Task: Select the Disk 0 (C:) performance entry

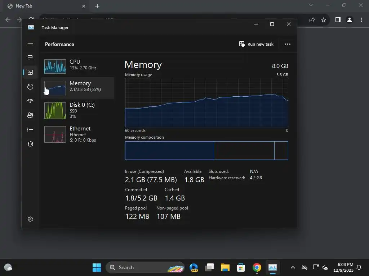Action: pyautogui.click(x=77, y=111)
